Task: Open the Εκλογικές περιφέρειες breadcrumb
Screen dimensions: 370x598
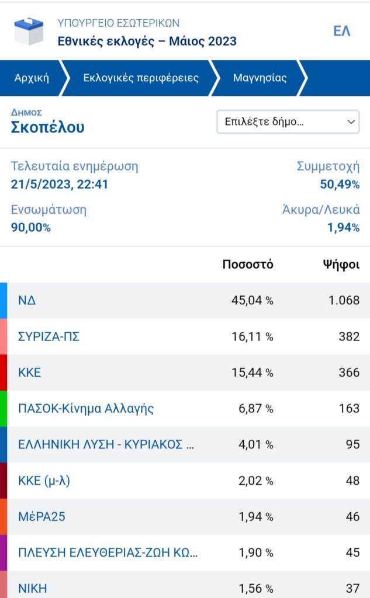Action: tap(141, 78)
